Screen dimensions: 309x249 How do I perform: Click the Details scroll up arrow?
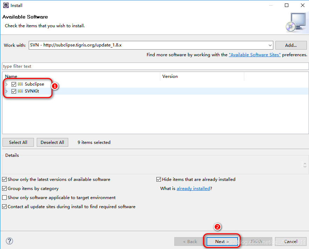coord(305,163)
